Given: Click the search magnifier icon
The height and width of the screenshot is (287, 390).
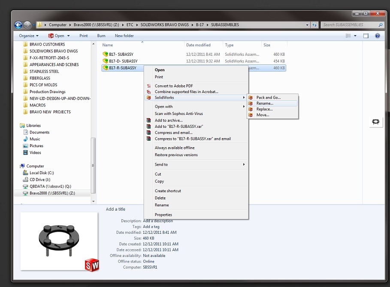Looking at the screenshot, I should coord(380,25).
